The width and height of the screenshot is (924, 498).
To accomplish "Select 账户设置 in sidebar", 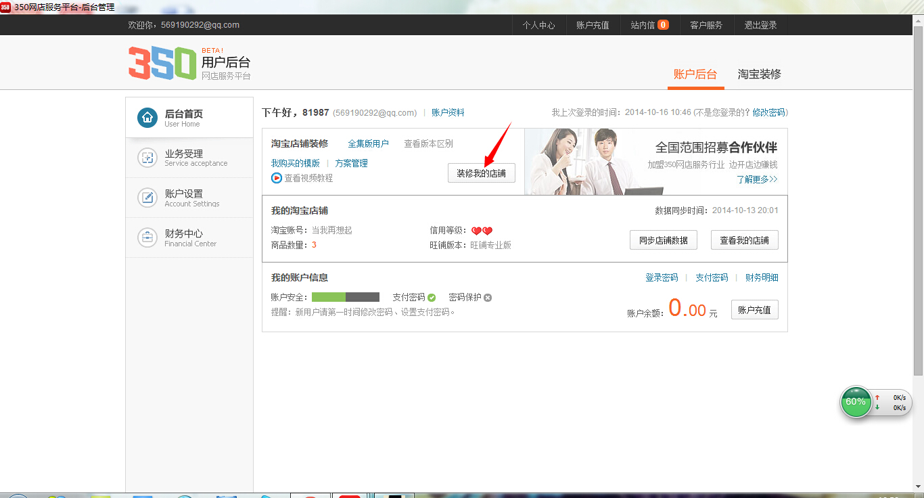I will click(189, 198).
